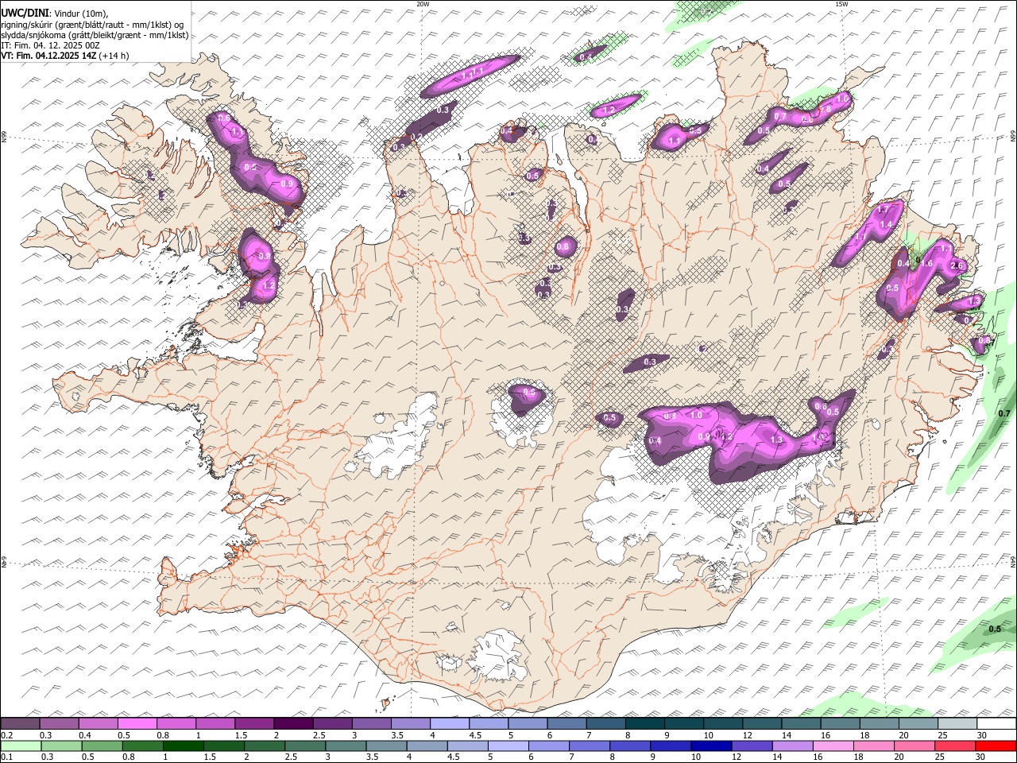Click the bottom legend swatch between 16 and 18
Image resolution: width=1017 pixels, height=763 pixels.
[x=833, y=746]
